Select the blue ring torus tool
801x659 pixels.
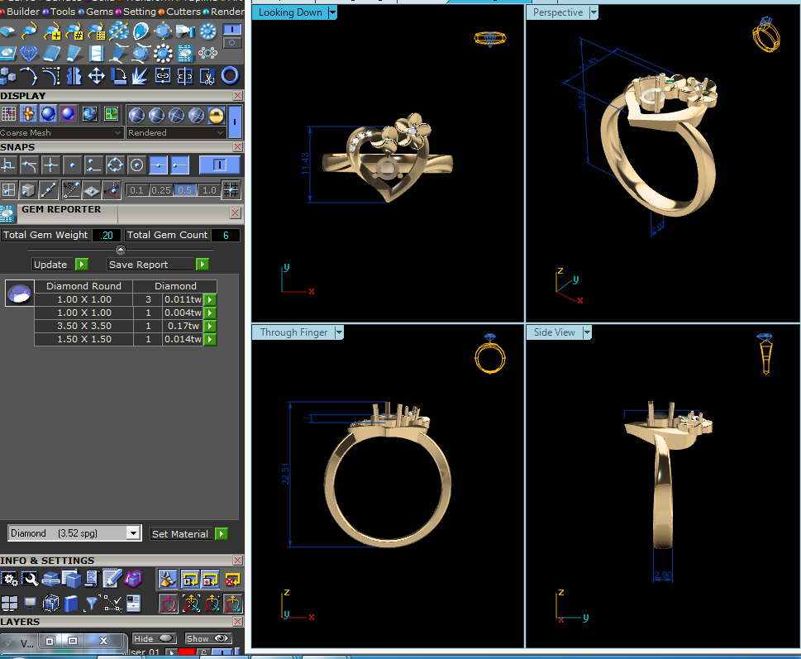pos(229,75)
